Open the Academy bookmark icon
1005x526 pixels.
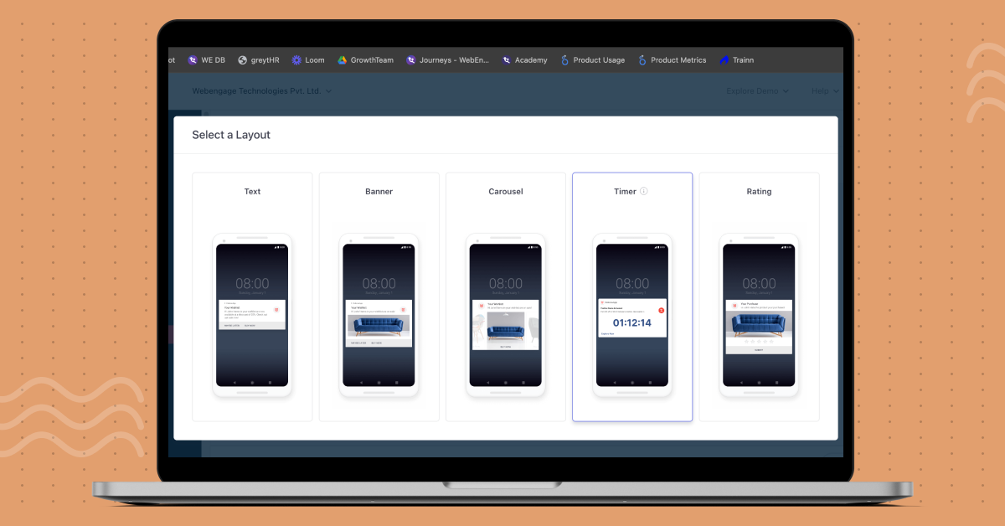tap(507, 60)
